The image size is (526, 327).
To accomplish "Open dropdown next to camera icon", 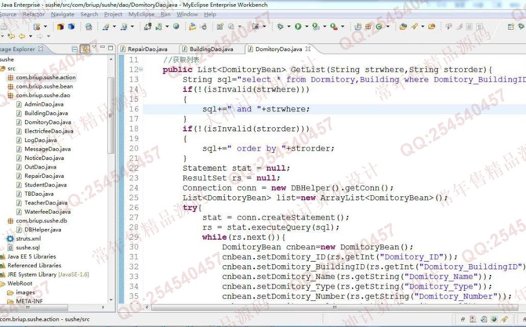I will 265,27.
